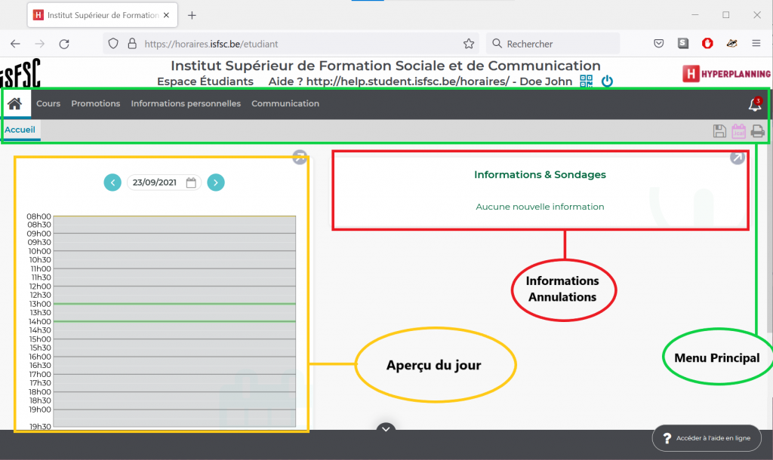Display the QR code next to Doe John
The image size is (773, 460).
pos(585,80)
